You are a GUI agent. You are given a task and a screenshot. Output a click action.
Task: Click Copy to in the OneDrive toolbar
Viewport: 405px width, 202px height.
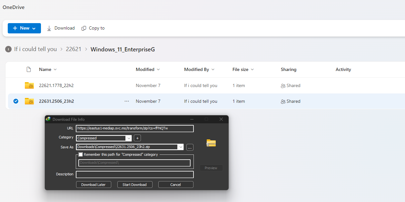pos(93,28)
